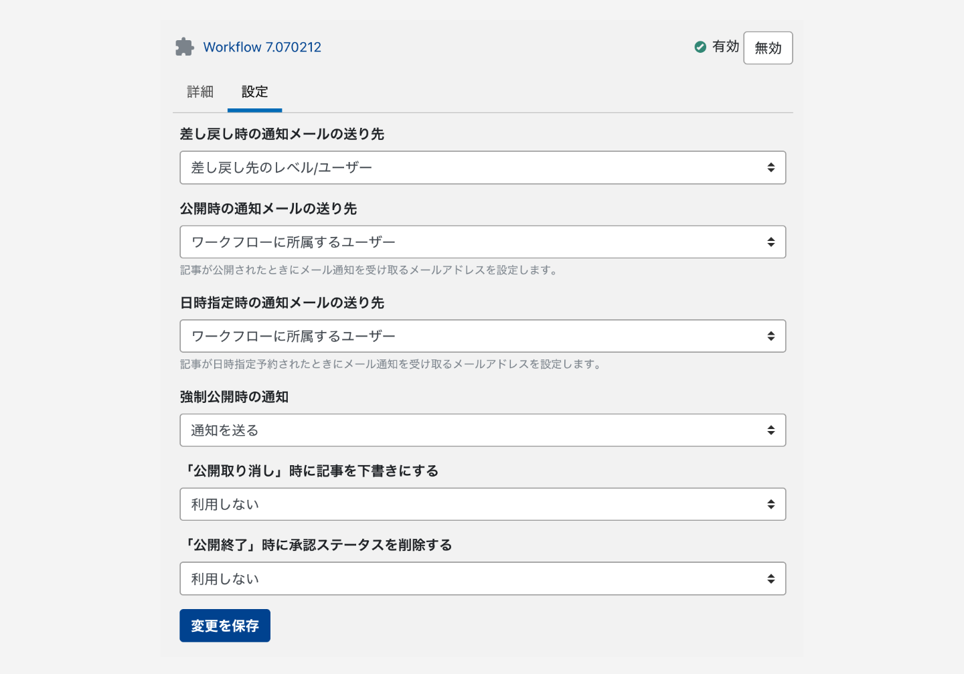Click the 有効 status text

point(725,47)
